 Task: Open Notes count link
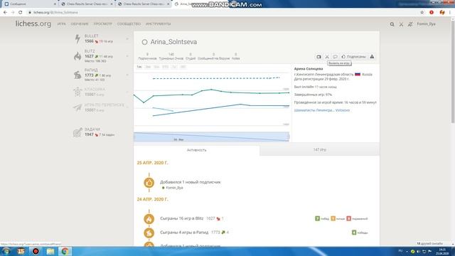(x=235, y=56)
